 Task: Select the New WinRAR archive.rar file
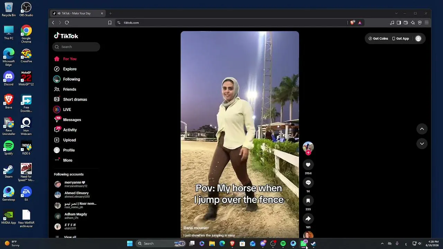coord(26,219)
